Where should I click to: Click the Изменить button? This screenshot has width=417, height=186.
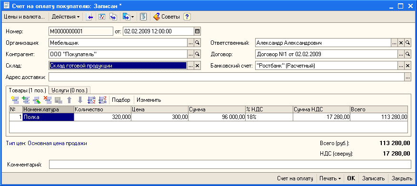(x=149, y=100)
